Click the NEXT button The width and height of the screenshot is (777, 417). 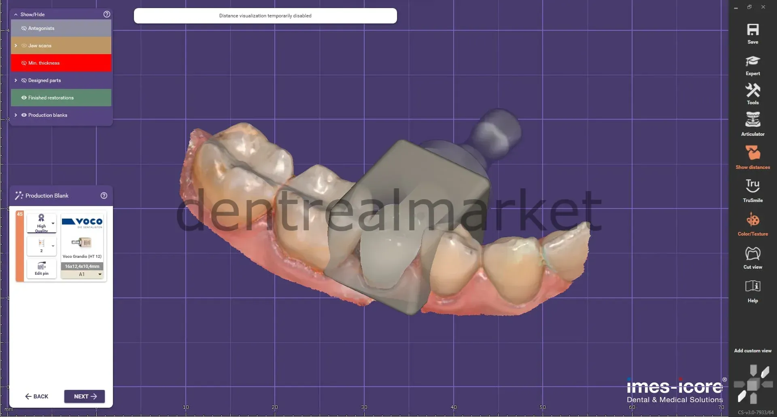(x=85, y=396)
